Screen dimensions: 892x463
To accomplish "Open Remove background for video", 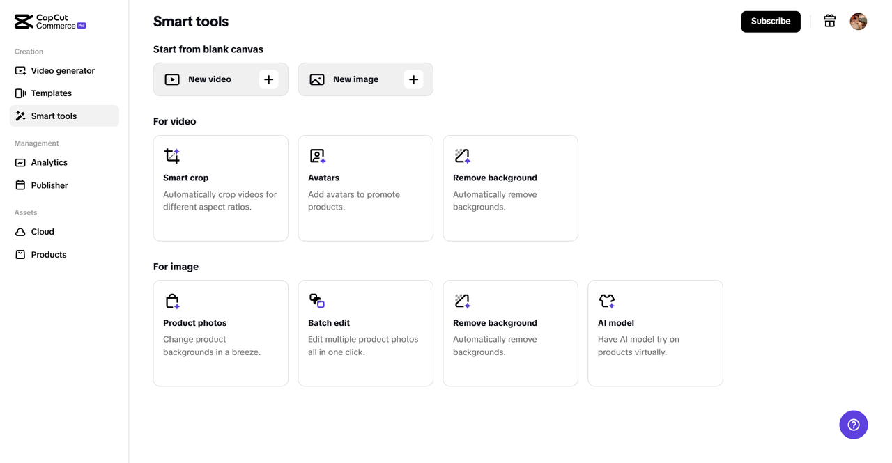I will (510, 188).
